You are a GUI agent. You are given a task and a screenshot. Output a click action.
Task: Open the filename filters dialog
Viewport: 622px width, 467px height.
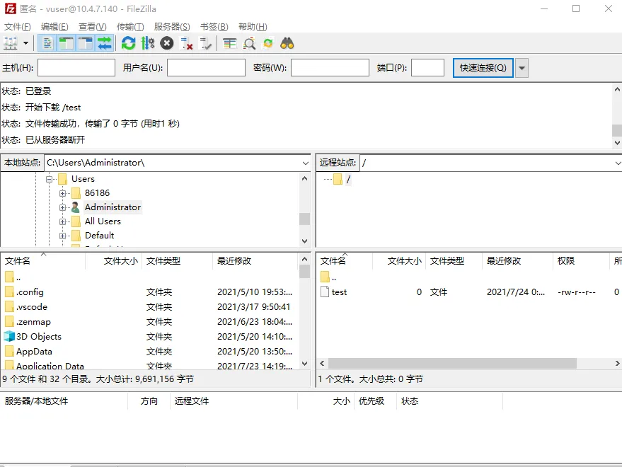point(229,43)
